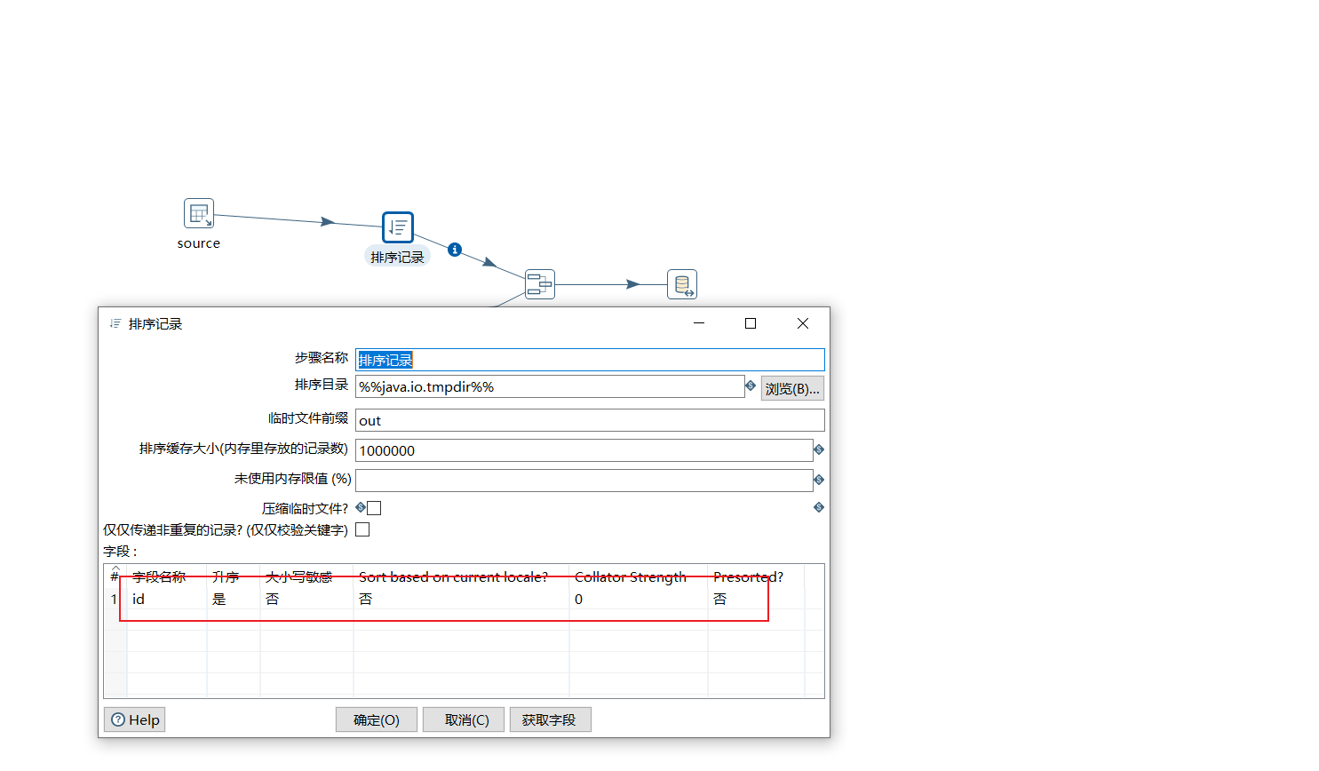1319x771 pixels.
Task: Focus the 临时文件前缀 input field
Action: tap(590, 420)
